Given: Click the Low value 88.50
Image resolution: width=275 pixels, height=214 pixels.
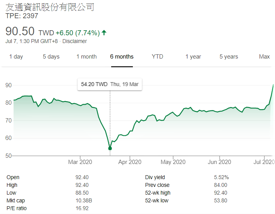Looking at the screenshot, I should [x=82, y=193].
